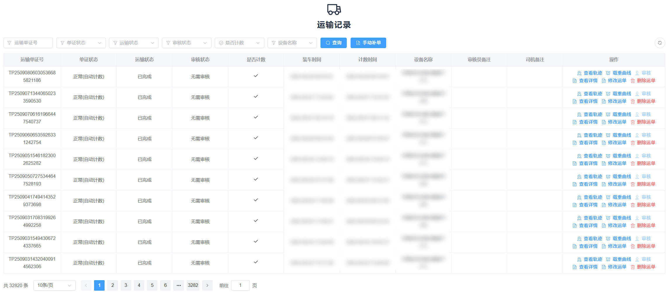Click the 前往 page number input field
Screen dimensions: 669x293
click(x=240, y=285)
